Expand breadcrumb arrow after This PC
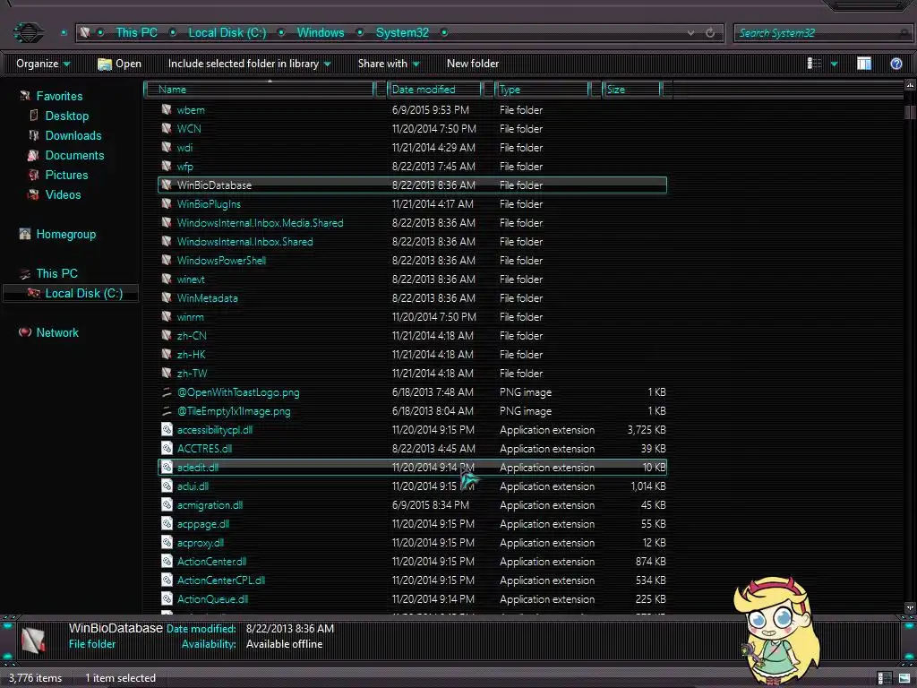This screenshot has width=917, height=688. pos(173,33)
